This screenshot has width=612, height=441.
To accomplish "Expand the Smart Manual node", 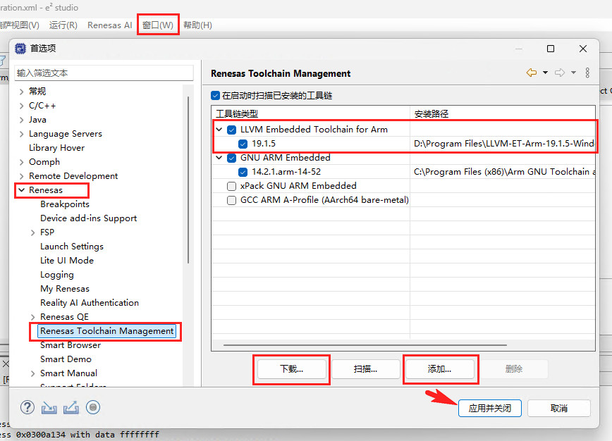I will [32, 373].
